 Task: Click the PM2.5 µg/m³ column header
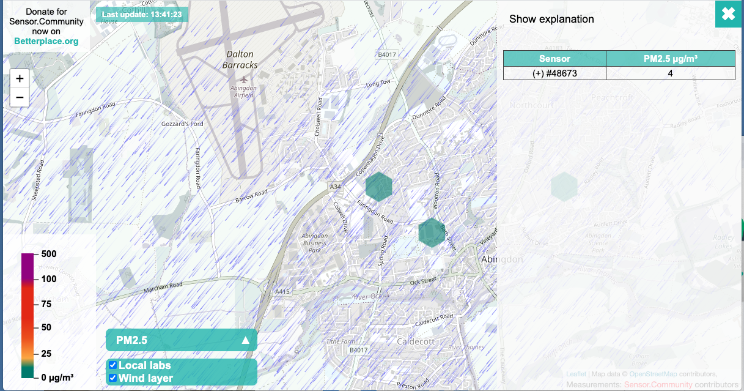[x=671, y=59]
